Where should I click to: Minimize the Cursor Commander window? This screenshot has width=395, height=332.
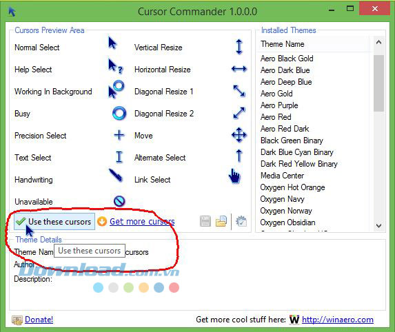[332, 10]
